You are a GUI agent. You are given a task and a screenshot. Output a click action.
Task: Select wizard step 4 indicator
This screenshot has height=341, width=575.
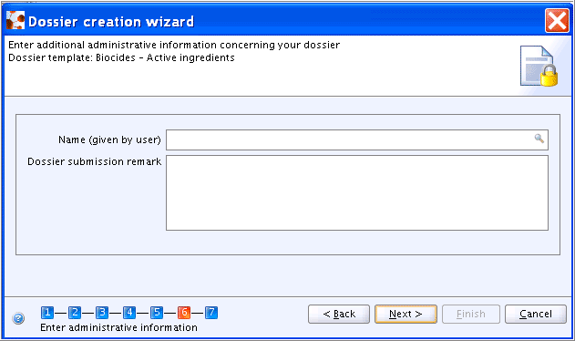click(129, 313)
